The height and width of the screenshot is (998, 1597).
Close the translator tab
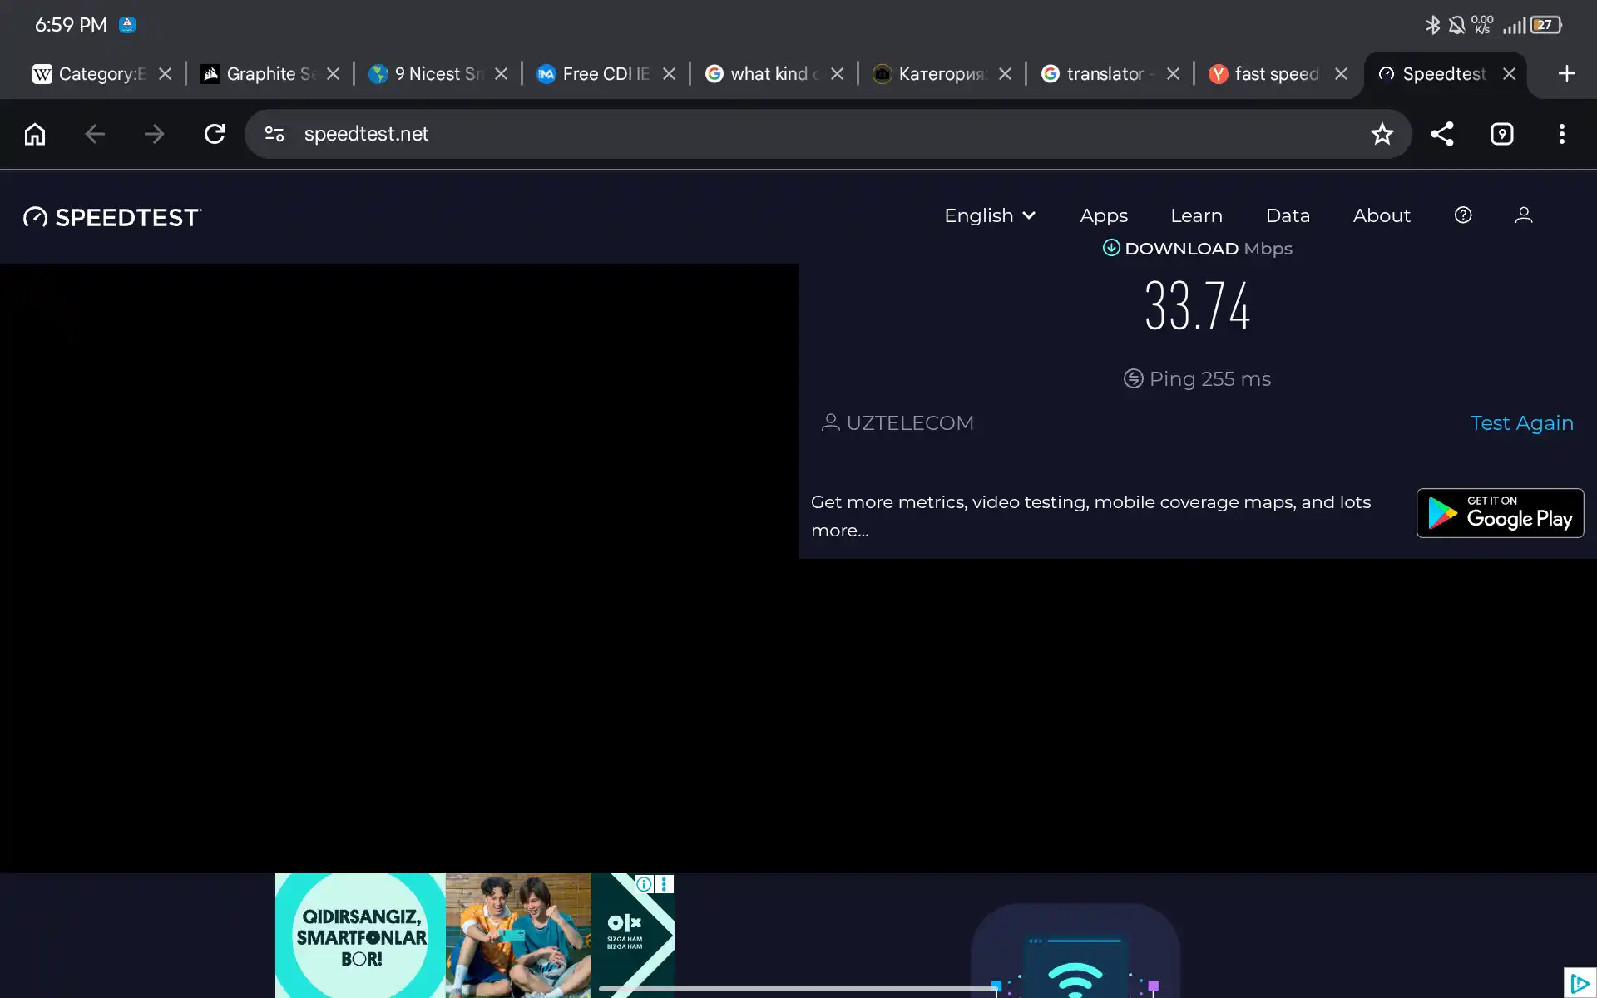(x=1173, y=74)
